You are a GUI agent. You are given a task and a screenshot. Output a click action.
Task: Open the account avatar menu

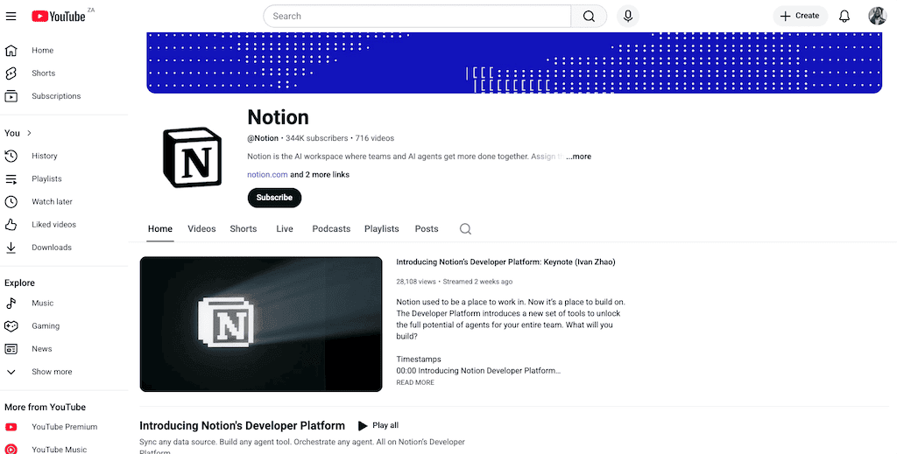[x=877, y=16]
